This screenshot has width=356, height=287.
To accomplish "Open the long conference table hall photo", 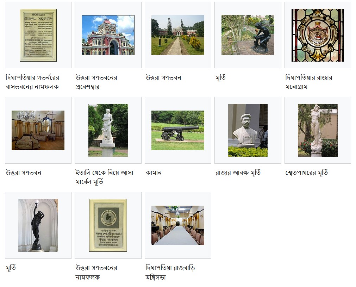I will [x=178, y=225].
